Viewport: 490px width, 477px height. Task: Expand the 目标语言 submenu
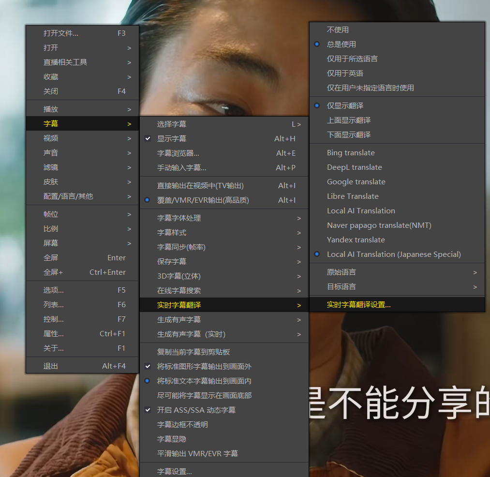pyautogui.click(x=397, y=287)
